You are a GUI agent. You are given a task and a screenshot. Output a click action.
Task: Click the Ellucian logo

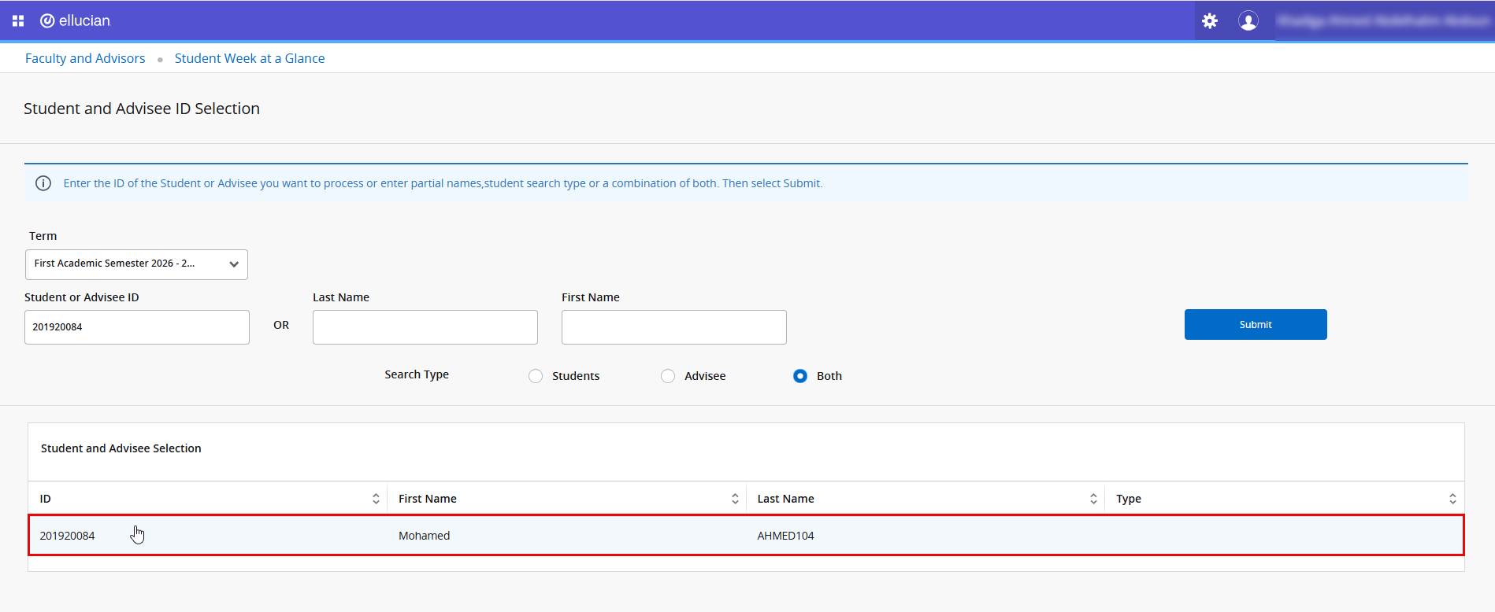click(x=76, y=21)
